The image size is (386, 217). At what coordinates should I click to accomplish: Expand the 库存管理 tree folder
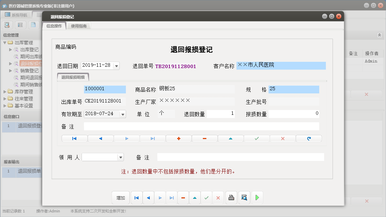click(x=5, y=92)
